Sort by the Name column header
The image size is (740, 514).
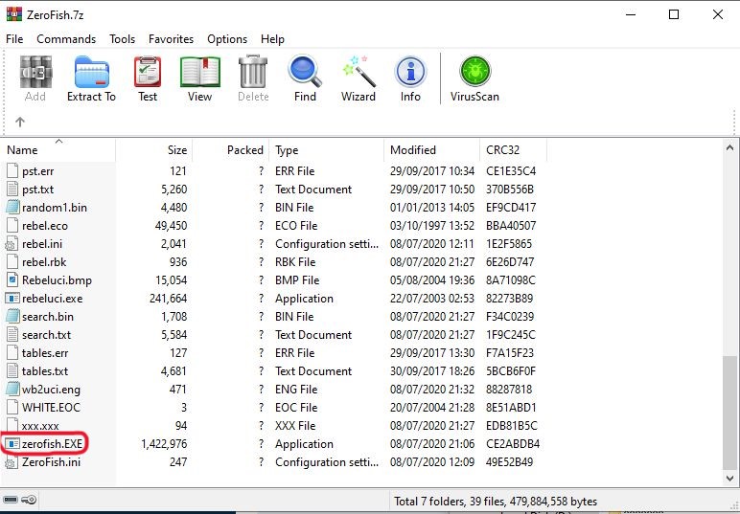[58, 150]
